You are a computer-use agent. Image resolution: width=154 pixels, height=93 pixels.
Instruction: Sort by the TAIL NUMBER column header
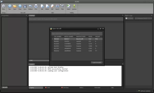[x=57, y=36]
